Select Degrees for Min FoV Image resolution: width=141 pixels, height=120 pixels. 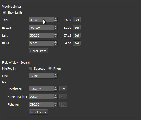pos(31,69)
